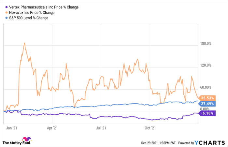Screen dimensions: 228x147
Task: Click the purple Vertex legend dot
Action: (3, 7)
